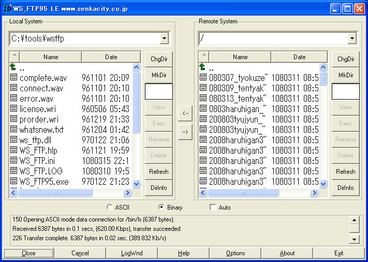Click the file icon next to complete.wav
The width and height of the screenshot is (368, 262).
pos(13,77)
